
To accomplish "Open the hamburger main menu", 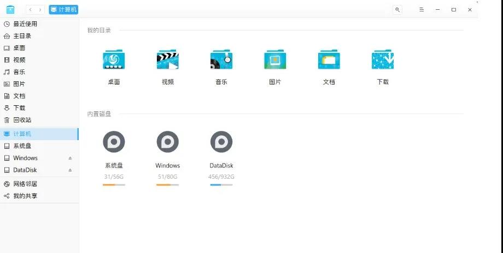I will tap(421, 10).
